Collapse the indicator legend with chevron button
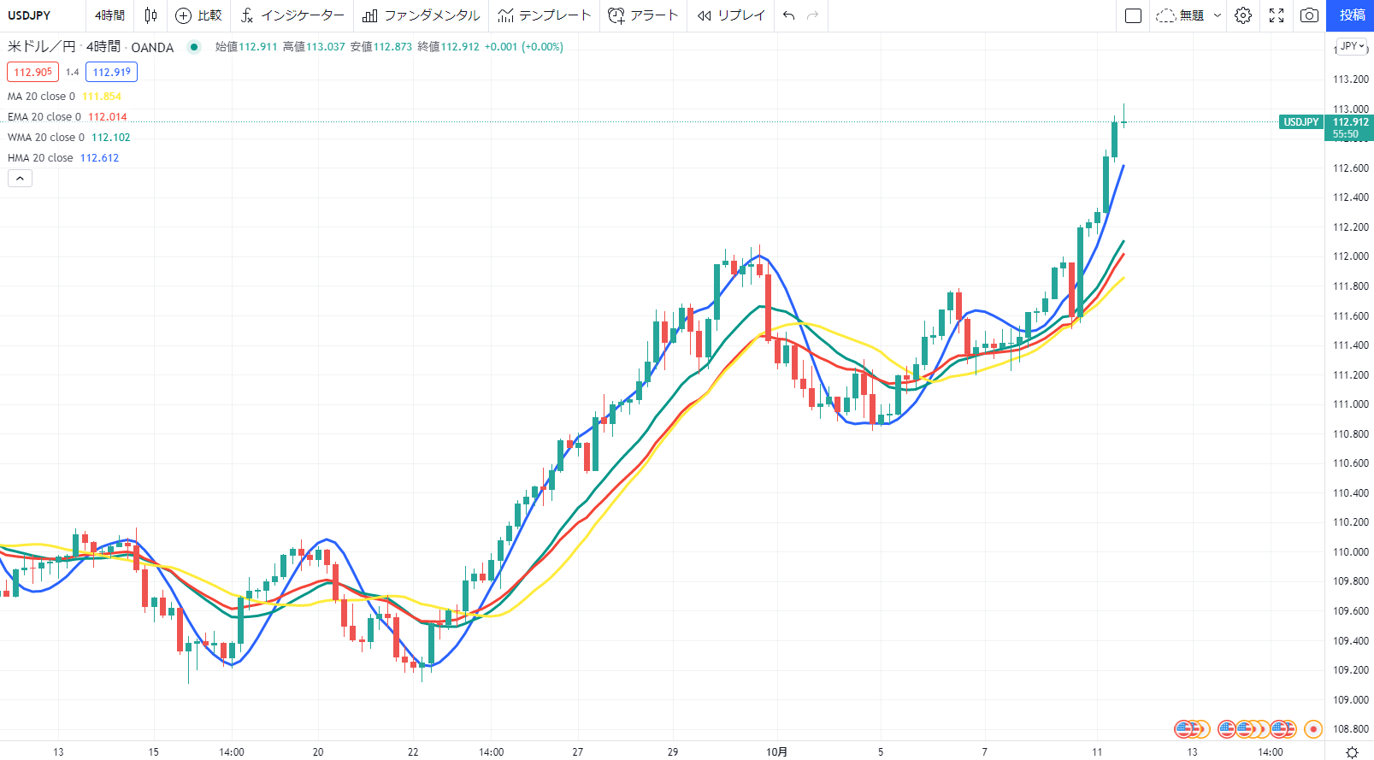Image resolution: width=1374 pixels, height=760 pixels. tap(20, 179)
